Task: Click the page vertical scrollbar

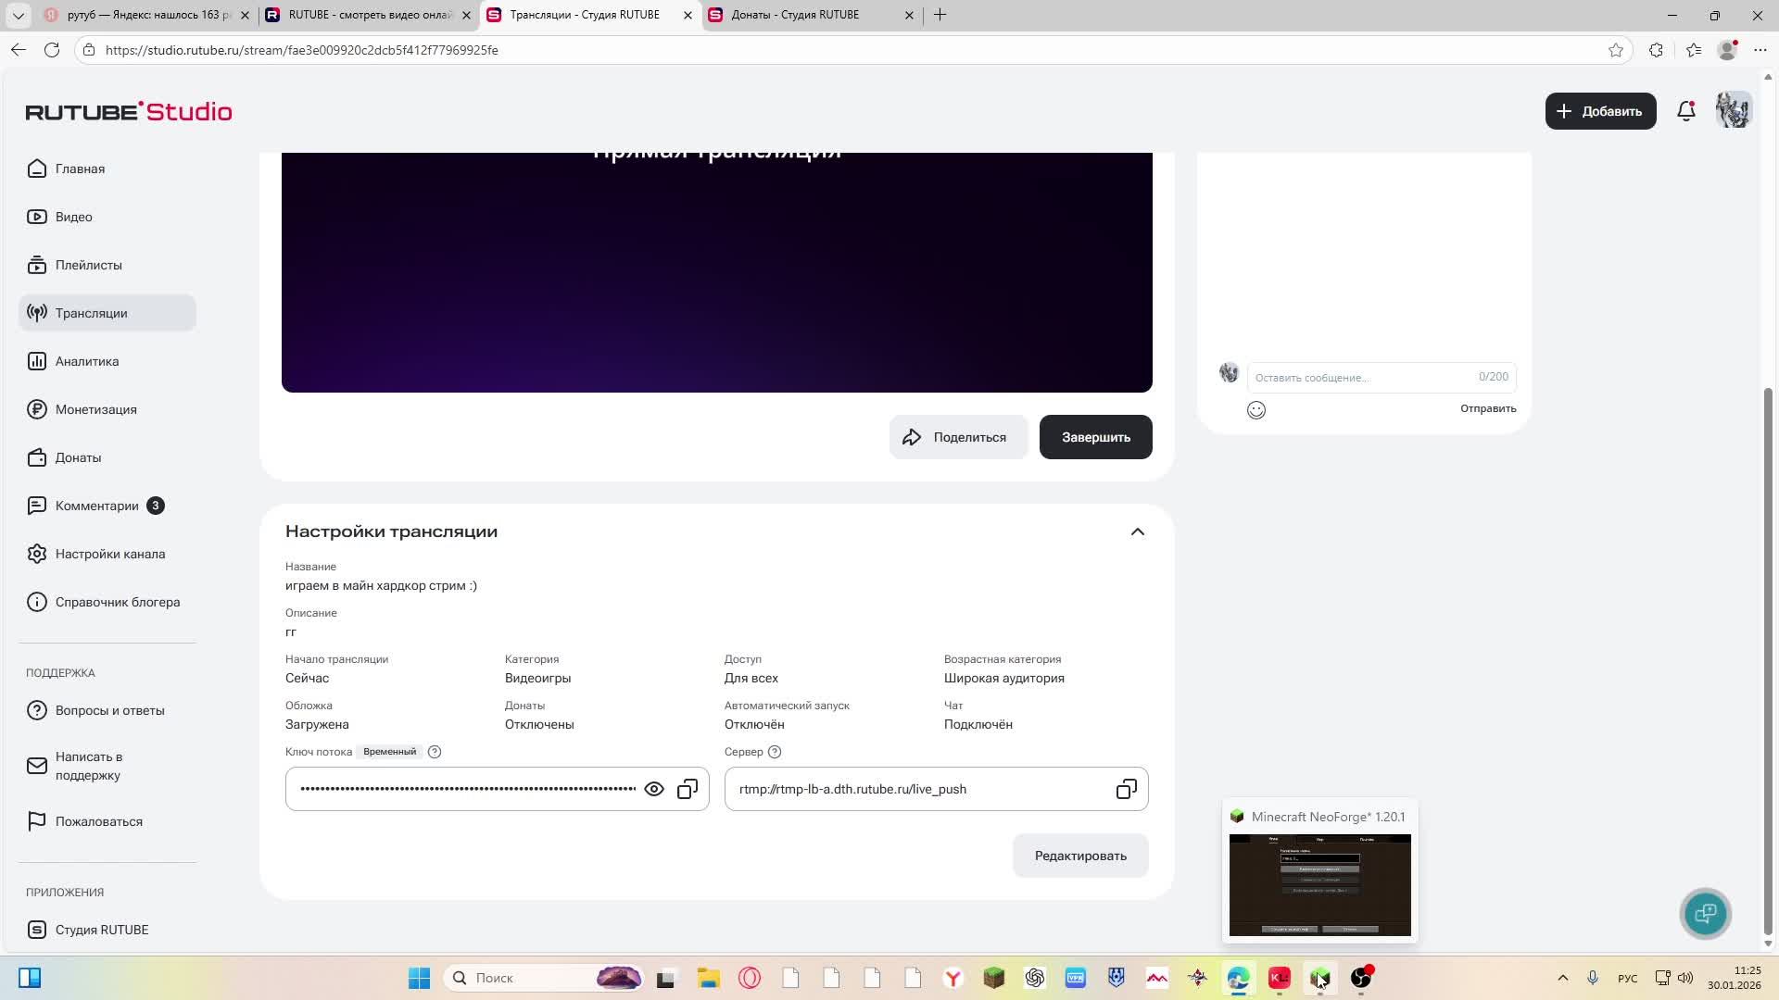Action: coord(1767,648)
